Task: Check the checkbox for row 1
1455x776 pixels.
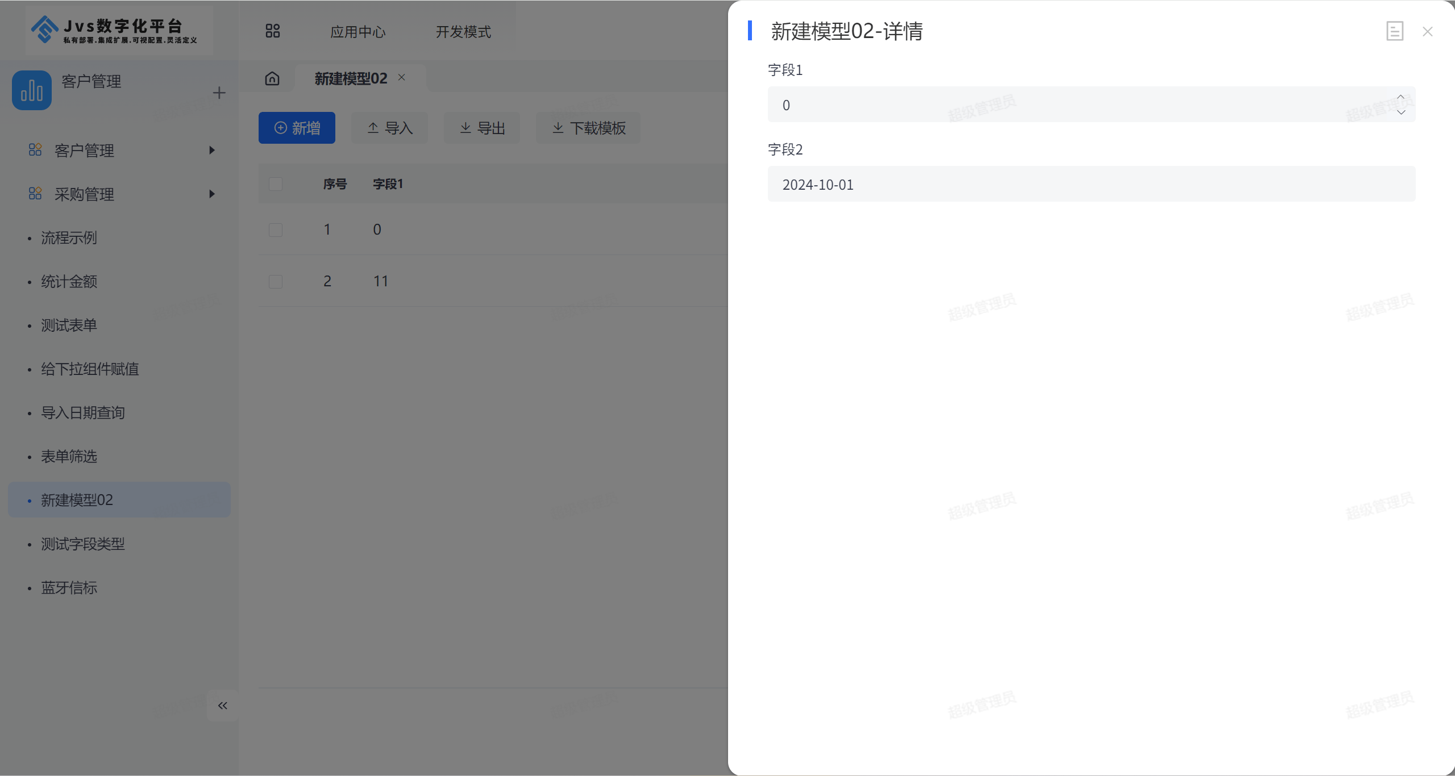Action: click(276, 230)
